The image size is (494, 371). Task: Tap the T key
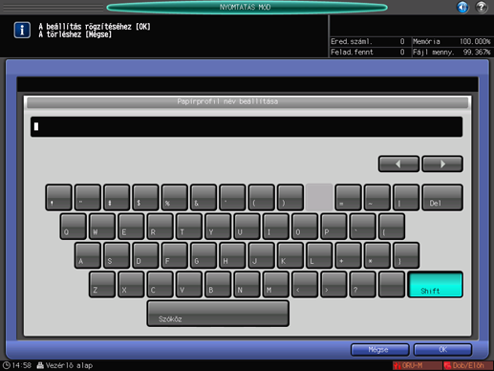click(x=189, y=227)
